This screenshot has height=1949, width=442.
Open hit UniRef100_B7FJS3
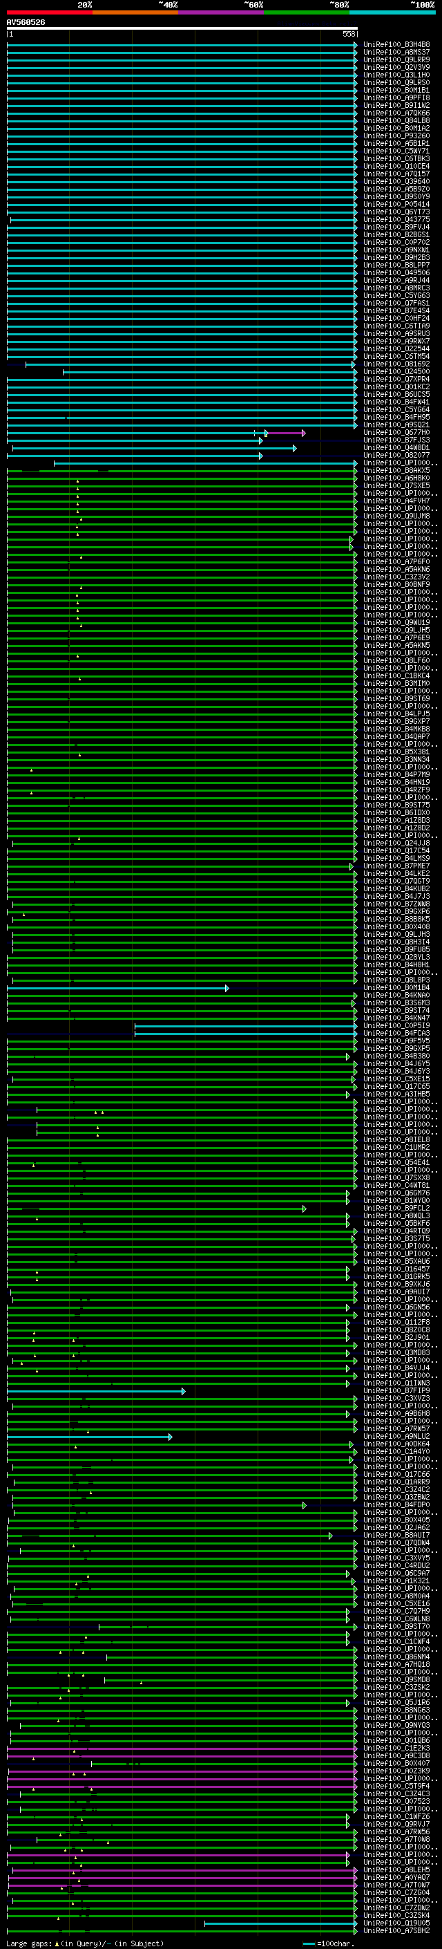396,440
